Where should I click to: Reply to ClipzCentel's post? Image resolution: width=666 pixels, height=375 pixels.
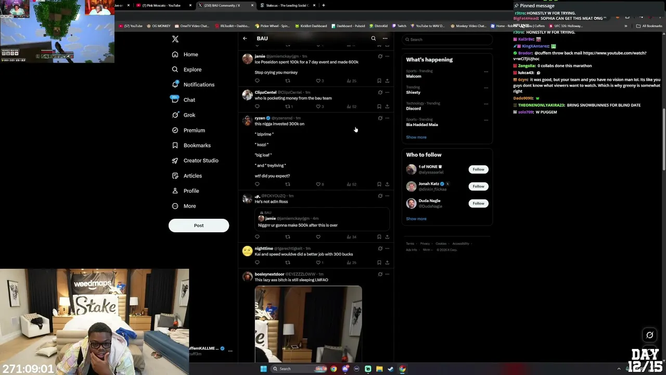[x=257, y=106]
